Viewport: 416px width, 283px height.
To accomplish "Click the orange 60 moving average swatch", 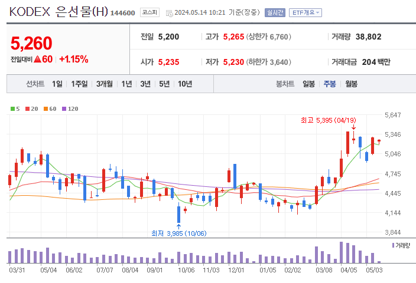I will tap(45, 109).
